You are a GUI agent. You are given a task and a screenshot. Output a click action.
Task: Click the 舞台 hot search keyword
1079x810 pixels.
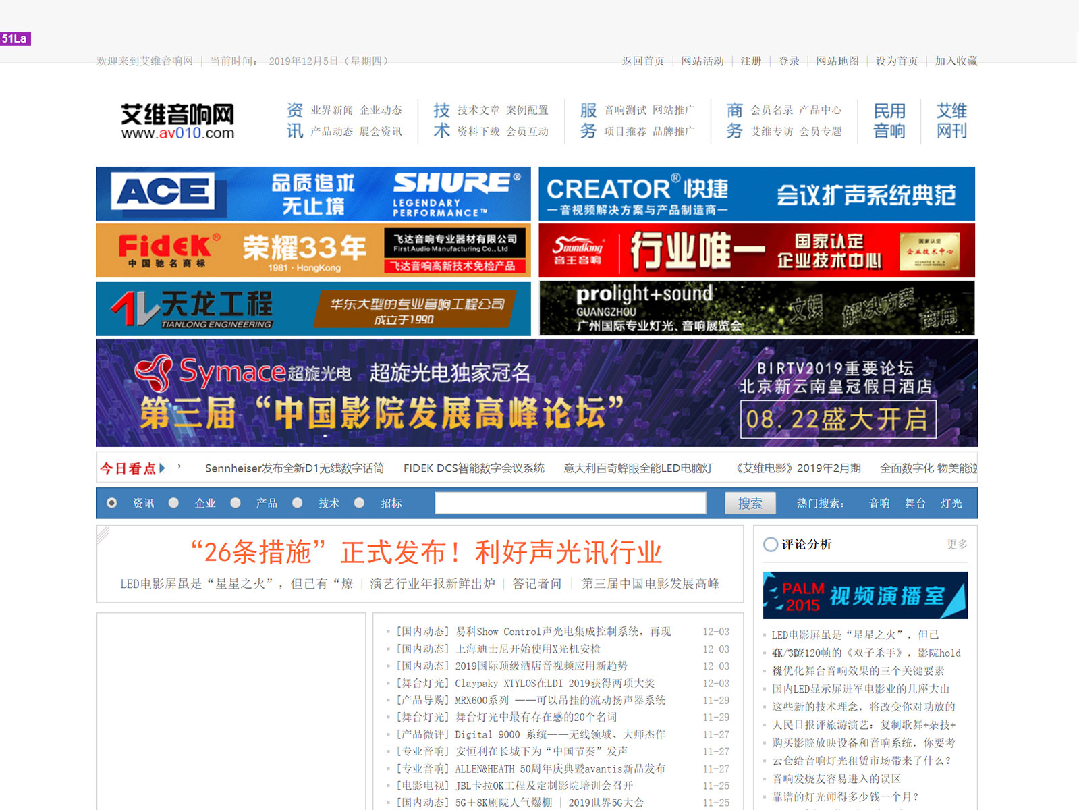914,504
